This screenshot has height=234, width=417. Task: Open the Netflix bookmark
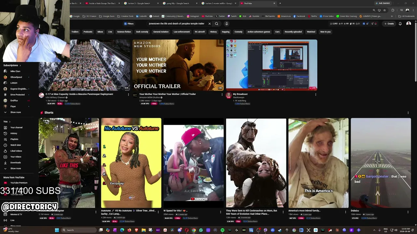[x=312, y=16]
